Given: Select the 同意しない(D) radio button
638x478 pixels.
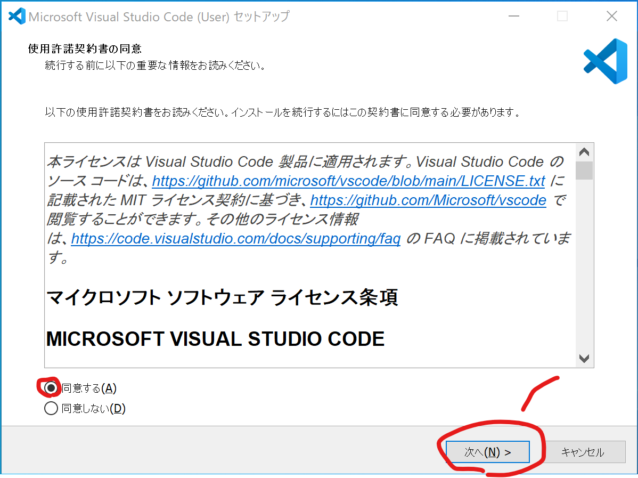Looking at the screenshot, I should point(51,409).
